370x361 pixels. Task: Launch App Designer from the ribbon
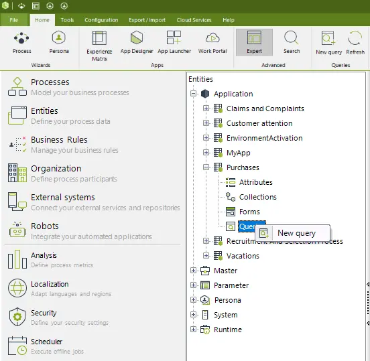pyautogui.click(x=137, y=42)
